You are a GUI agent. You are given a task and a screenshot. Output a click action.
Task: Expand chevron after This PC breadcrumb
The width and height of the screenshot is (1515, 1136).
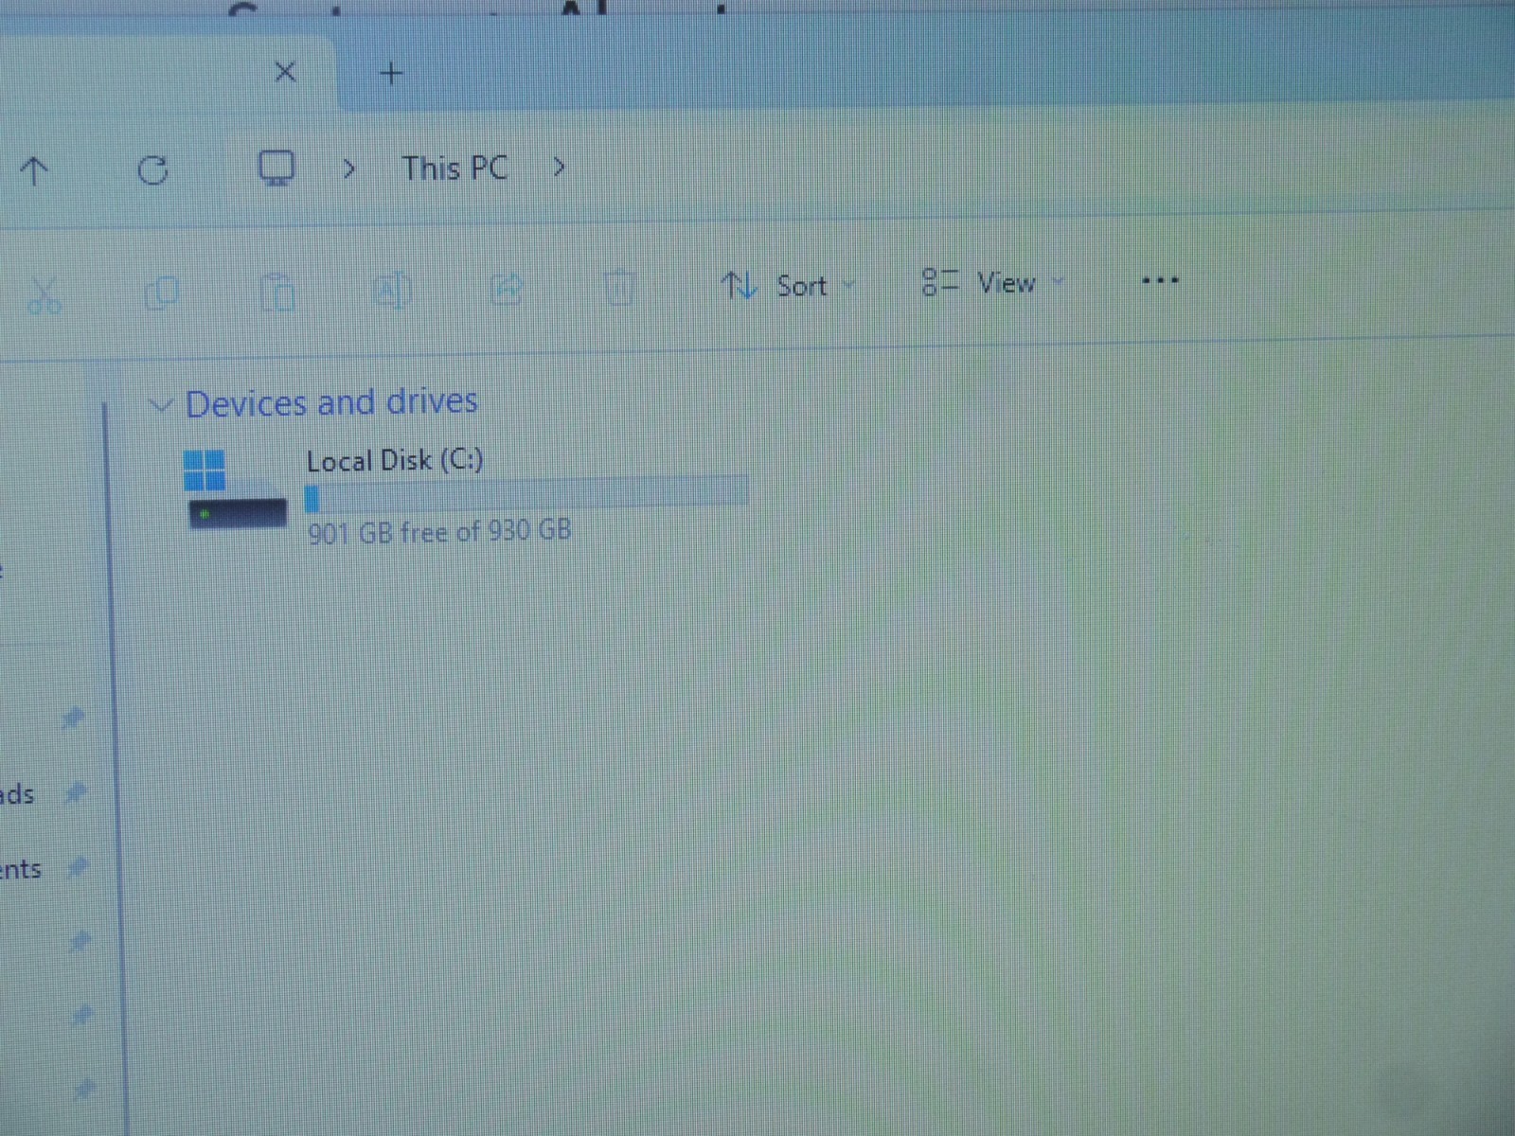pos(559,168)
